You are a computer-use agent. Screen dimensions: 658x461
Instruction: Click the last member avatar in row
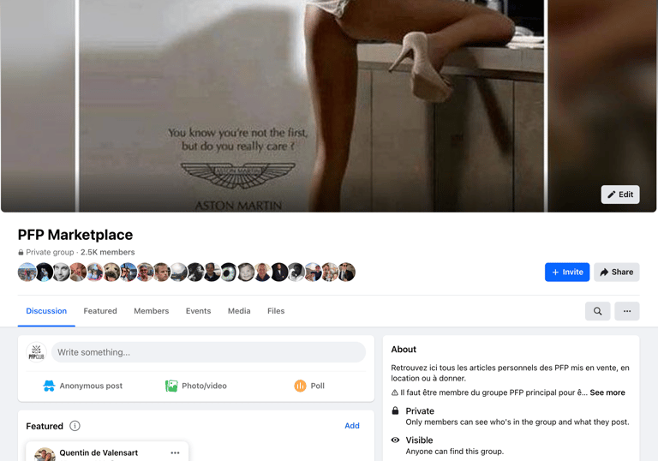[347, 272]
